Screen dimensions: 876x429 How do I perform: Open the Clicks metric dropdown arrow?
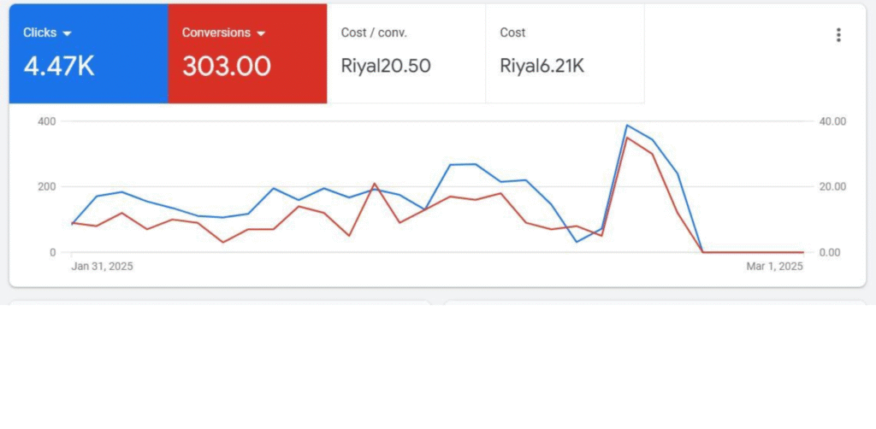coord(68,33)
